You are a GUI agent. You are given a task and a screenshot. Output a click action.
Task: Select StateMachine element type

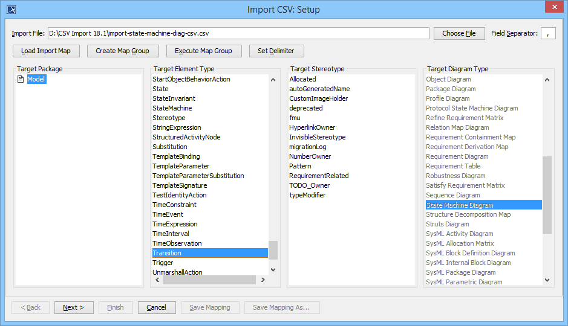coord(172,108)
